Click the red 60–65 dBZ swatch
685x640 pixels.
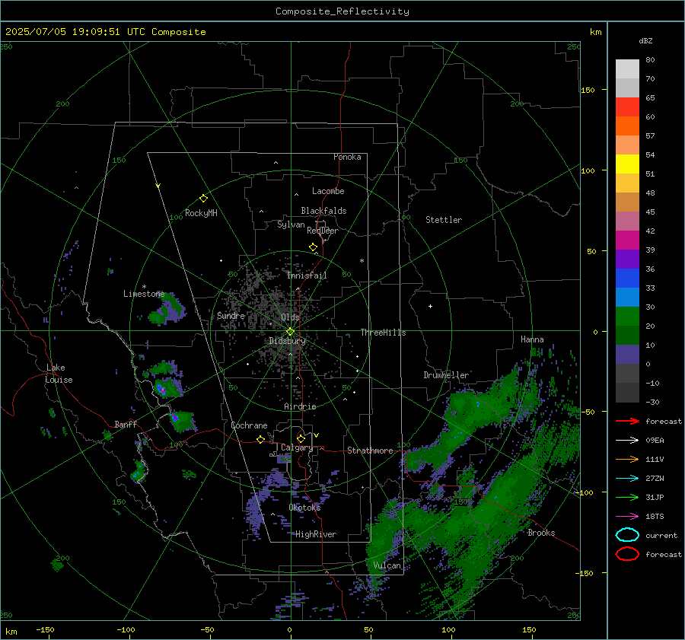pos(627,107)
